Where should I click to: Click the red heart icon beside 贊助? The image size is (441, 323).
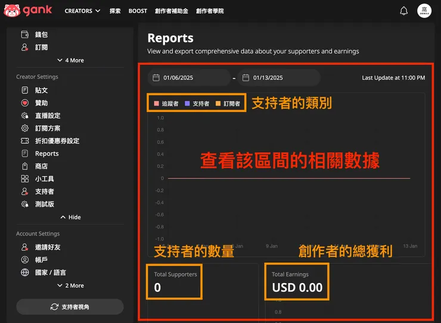coord(25,103)
